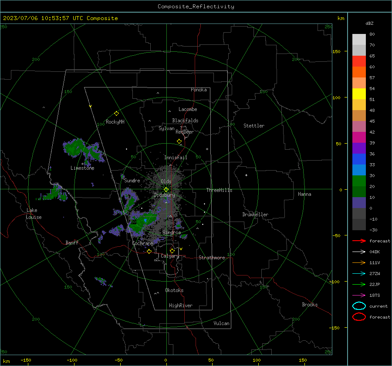Select the light gray 70–80 dBZ swatch
This screenshot has width=392, height=366.
click(x=359, y=40)
